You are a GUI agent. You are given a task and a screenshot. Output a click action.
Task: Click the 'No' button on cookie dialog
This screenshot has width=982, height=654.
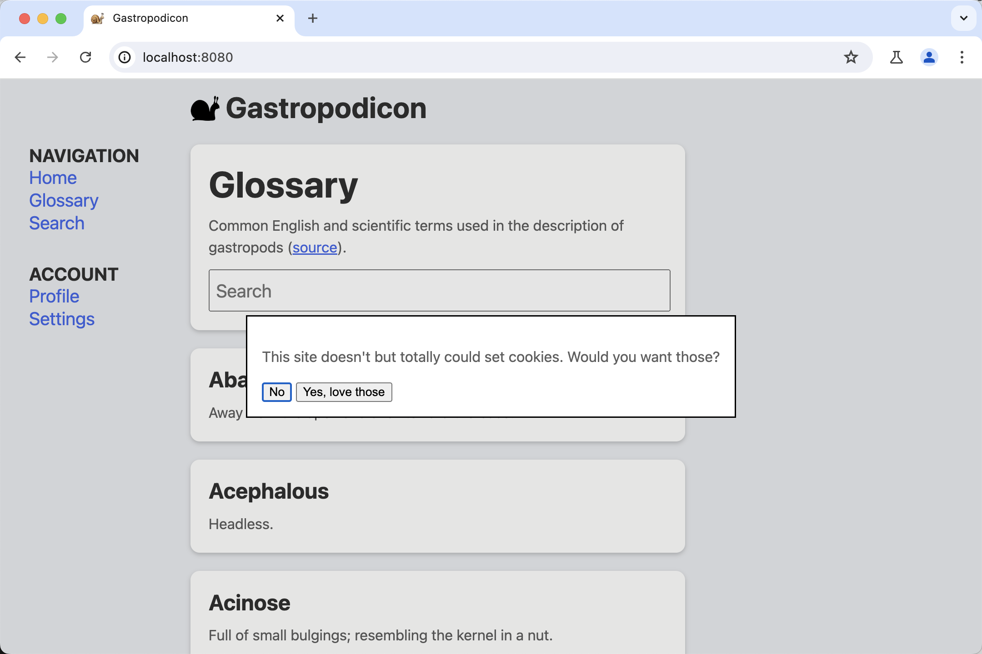276,392
